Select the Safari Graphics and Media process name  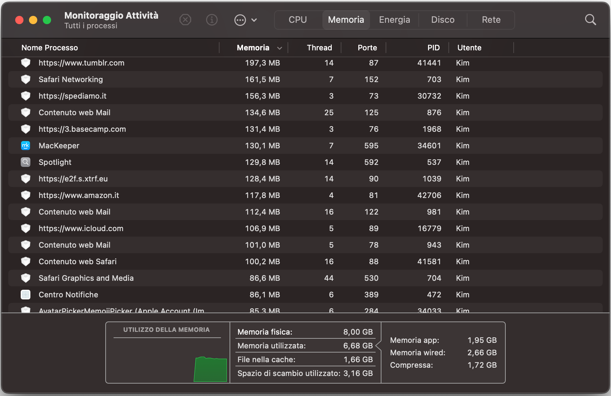tap(86, 278)
